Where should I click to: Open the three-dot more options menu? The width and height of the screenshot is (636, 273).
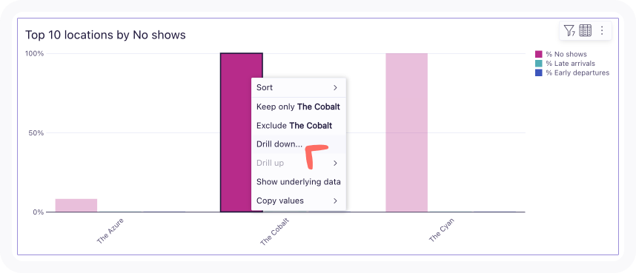602,30
